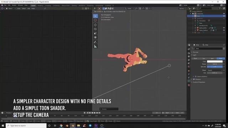
Task: Open the Object properties tab
Action: coord(189,71)
